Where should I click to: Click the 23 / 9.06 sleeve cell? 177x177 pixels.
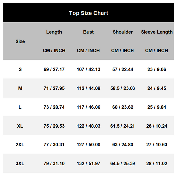157,69
